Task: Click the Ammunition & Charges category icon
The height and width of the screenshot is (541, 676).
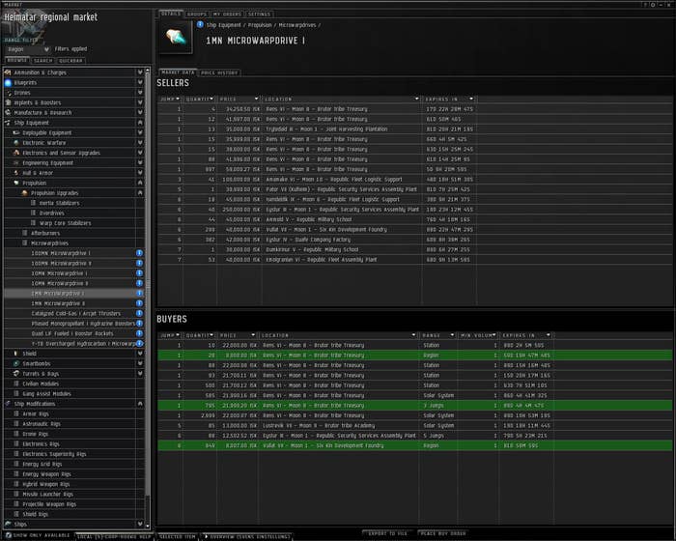Action: click(x=8, y=72)
